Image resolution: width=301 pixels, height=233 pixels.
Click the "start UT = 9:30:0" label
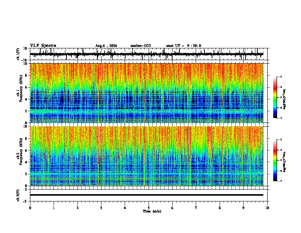184,46
